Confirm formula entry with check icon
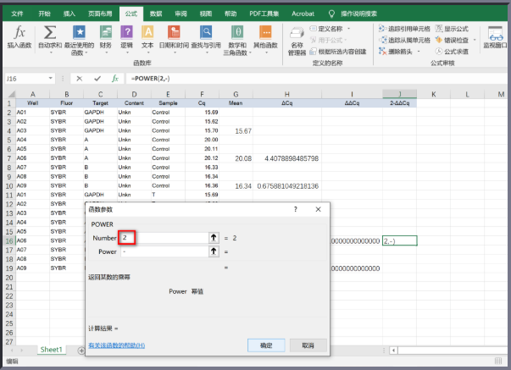Screen dimensions: 511x370 pyautogui.click(x=97, y=79)
